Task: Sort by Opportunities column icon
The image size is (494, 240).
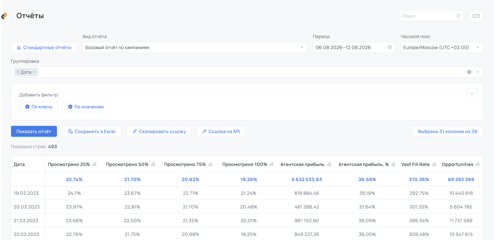Action: (478, 165)
